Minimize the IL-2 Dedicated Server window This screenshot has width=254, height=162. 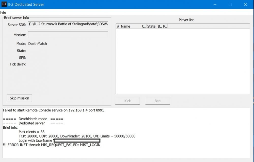click(x=215, y=4)
